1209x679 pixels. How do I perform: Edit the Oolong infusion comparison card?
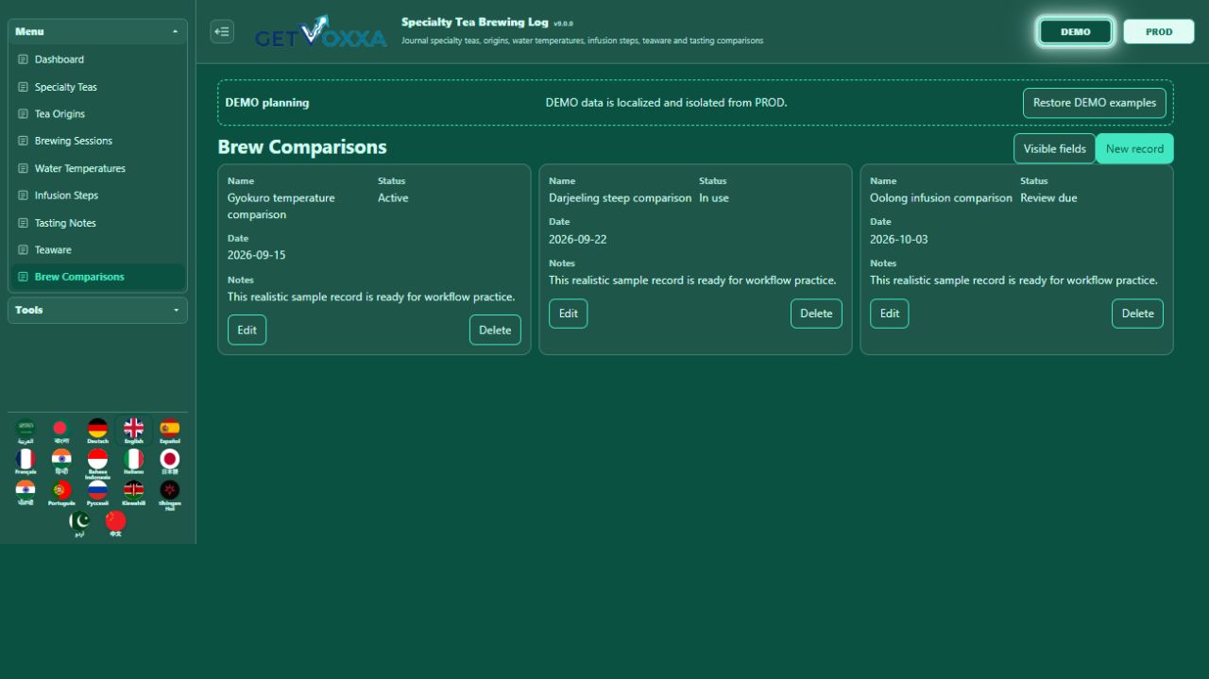pos(889,314)
